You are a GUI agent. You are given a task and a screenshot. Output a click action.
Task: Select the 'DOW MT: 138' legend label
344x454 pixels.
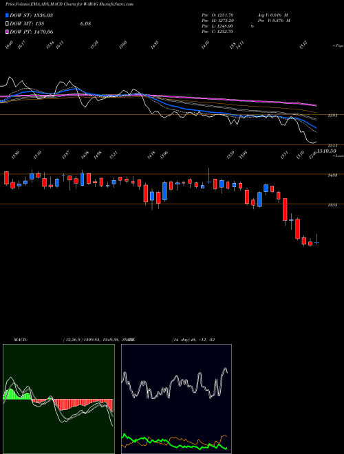pos(27,24)
